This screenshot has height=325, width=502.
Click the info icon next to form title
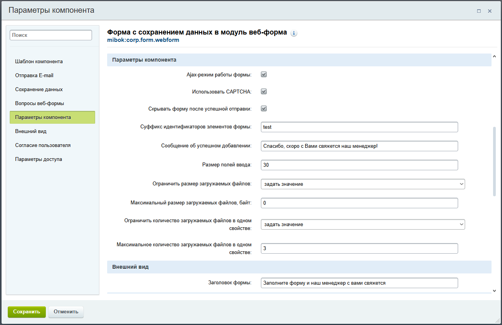pos(294,33)
